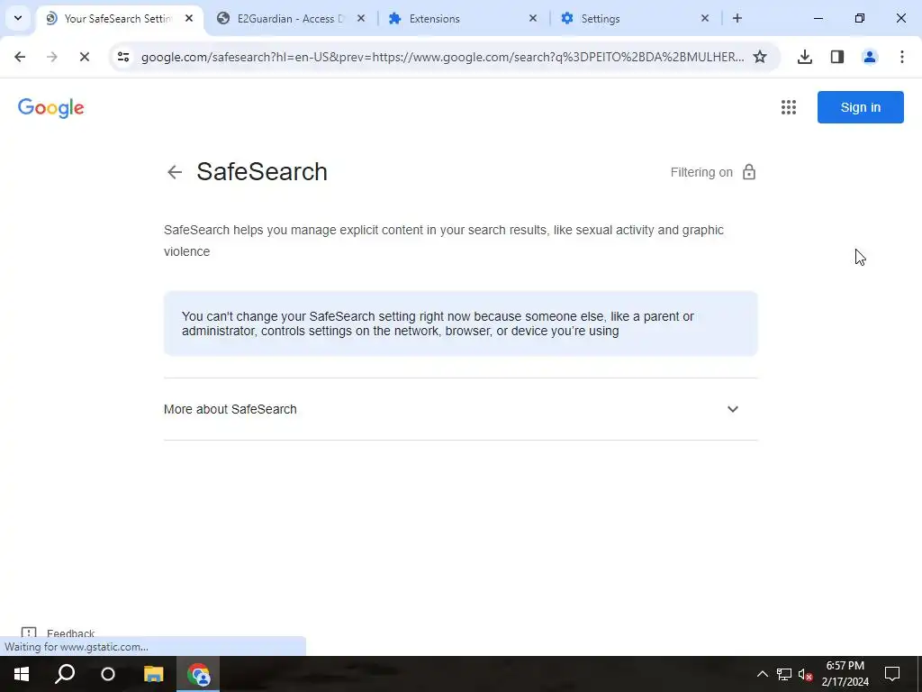The width and height of the screenshot is (922, 692).
Task: Click the Filtering on status text
Action: point(701,172)
